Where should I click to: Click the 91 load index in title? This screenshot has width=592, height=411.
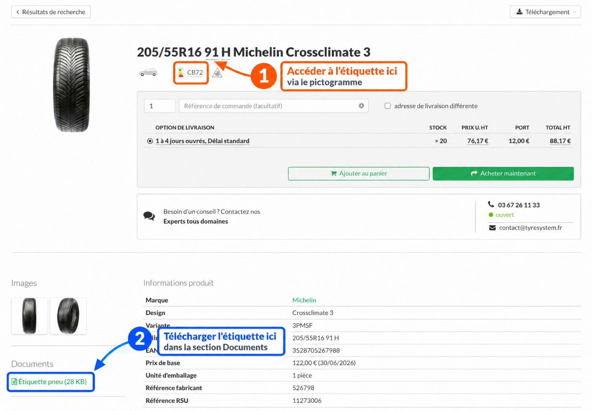[x=211, y=52]
